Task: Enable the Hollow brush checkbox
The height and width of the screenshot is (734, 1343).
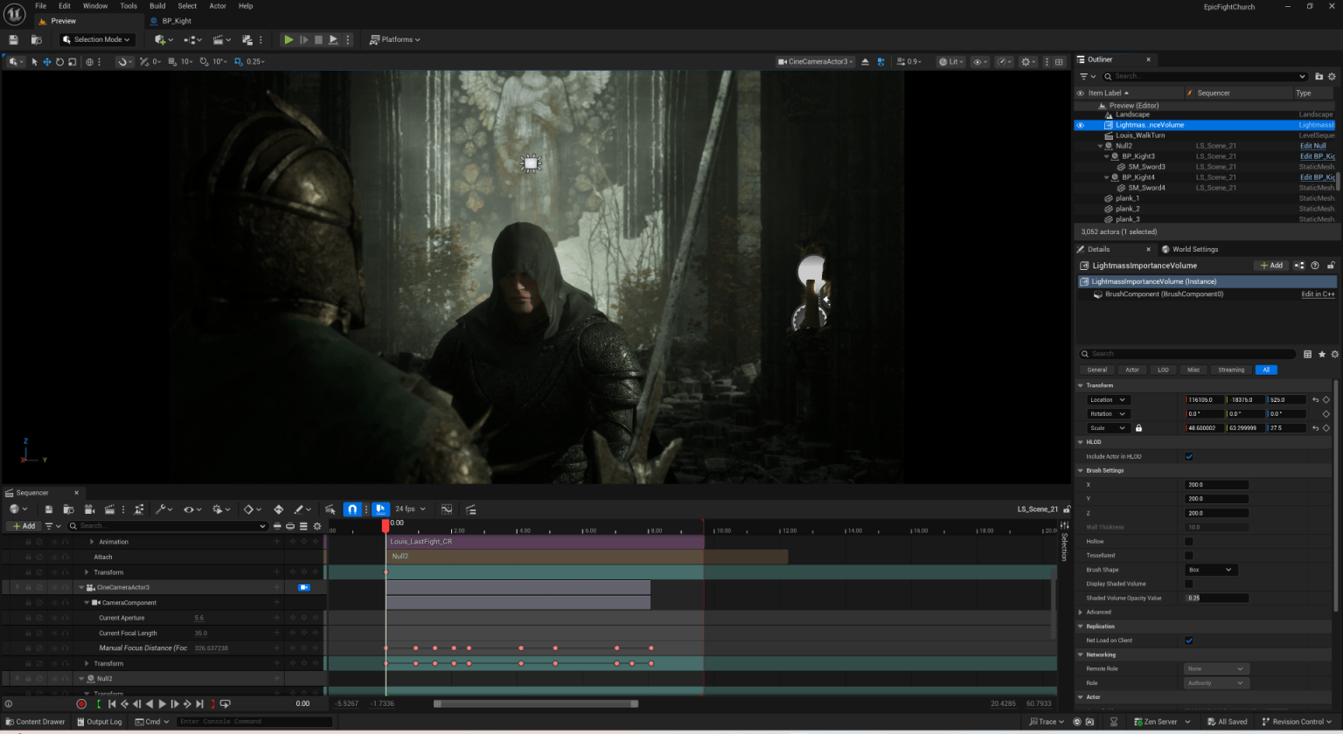Action: click(1188, 542)
